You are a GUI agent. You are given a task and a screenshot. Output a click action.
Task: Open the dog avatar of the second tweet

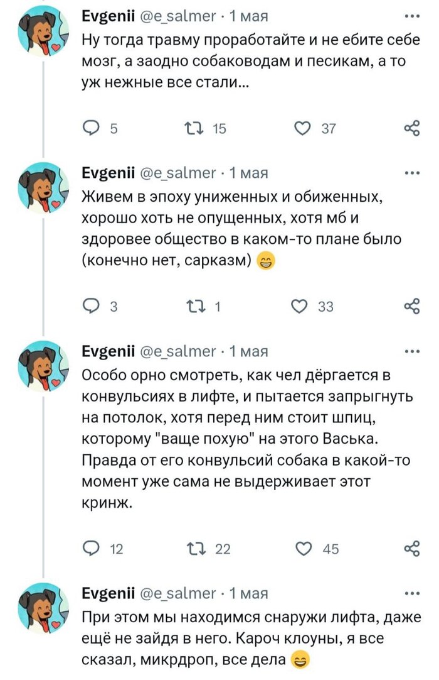(43, 187)
